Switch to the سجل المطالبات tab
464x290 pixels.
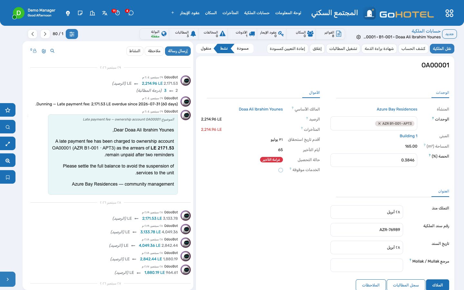(x=406, y=285)
